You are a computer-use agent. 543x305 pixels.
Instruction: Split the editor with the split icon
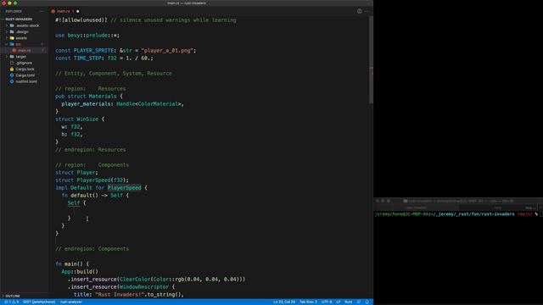pos(360,11)
